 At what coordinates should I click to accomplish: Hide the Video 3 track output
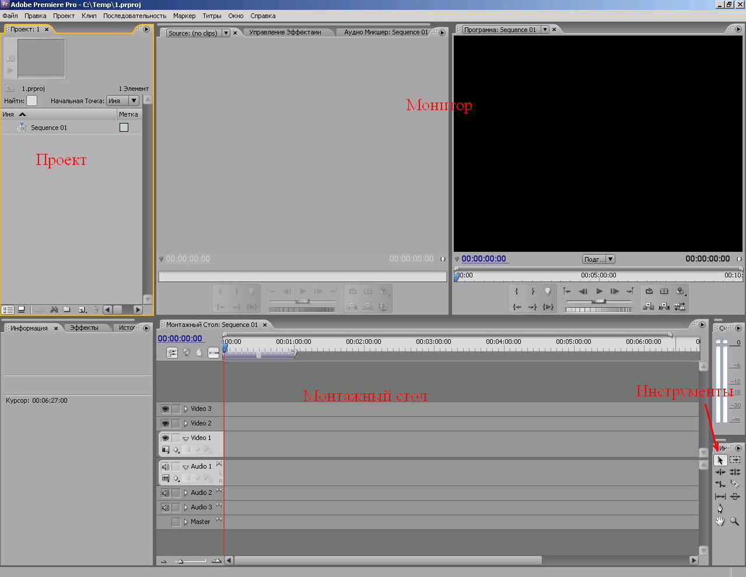pyautogui.click(x=165, y=409)
